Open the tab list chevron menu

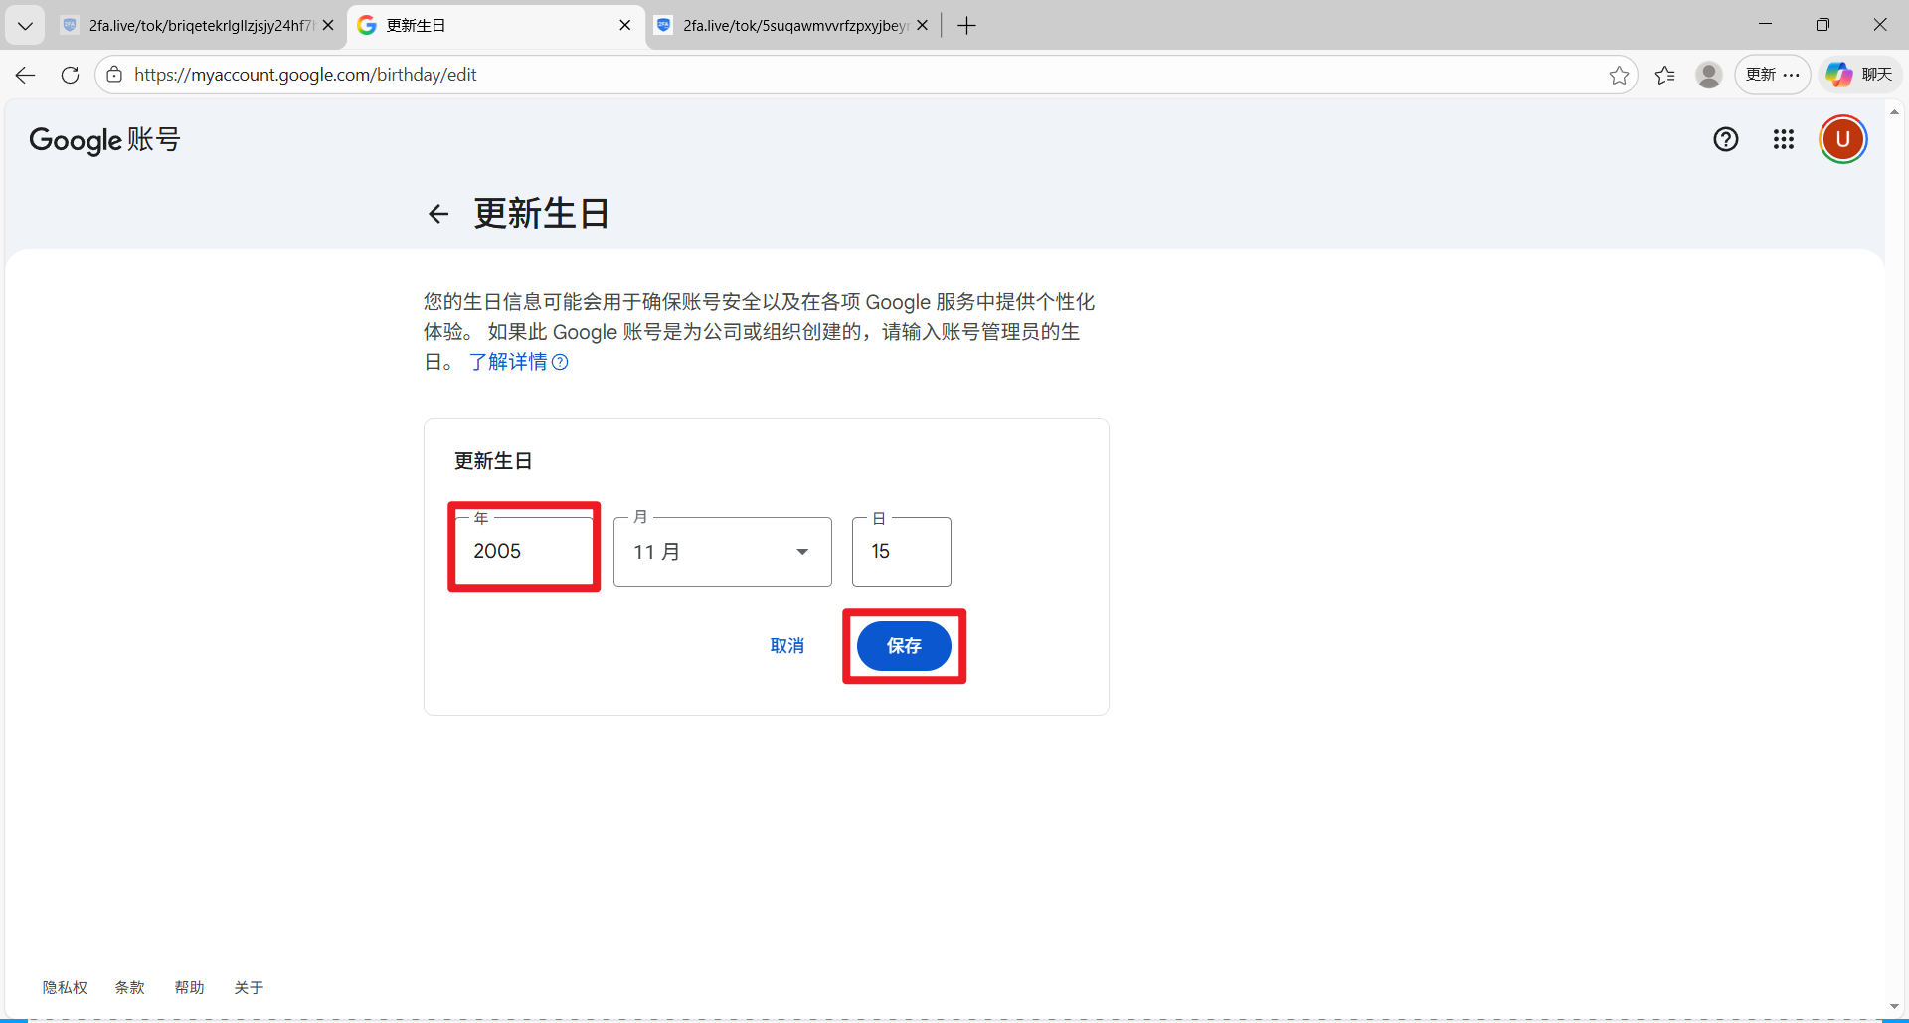(25, 26)
